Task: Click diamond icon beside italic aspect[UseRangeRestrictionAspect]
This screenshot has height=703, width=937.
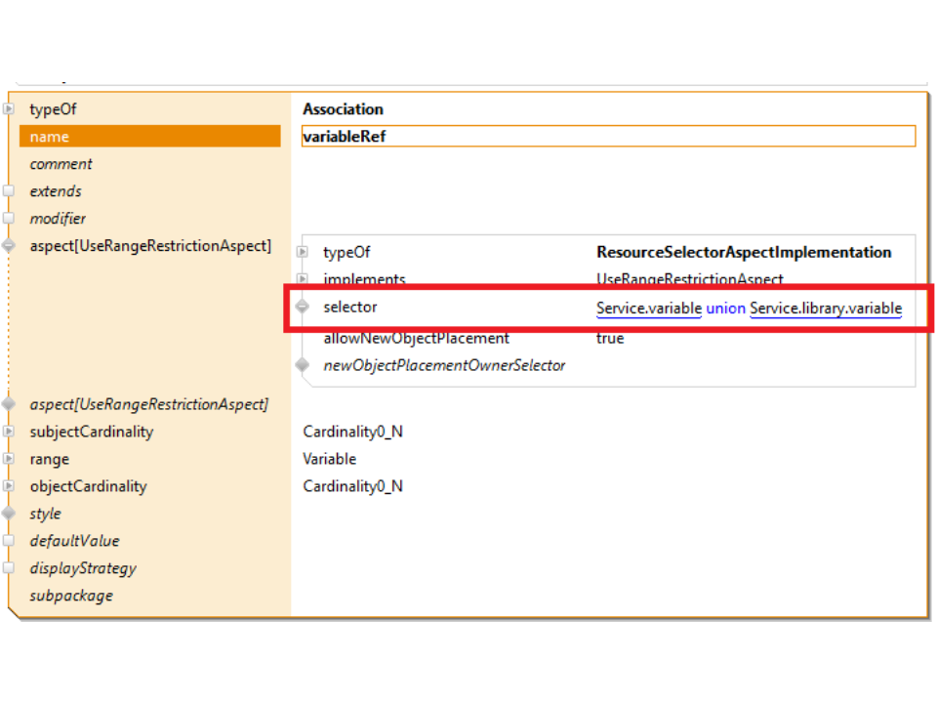Action: pos(9,404)
